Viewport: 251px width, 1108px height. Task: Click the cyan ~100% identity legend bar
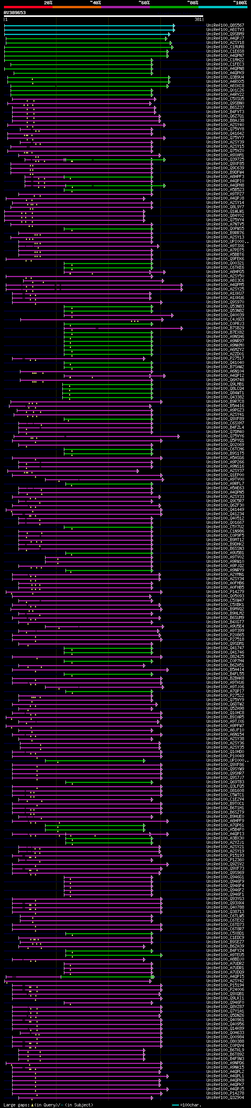pyautogui.click(x=223, y=7)
